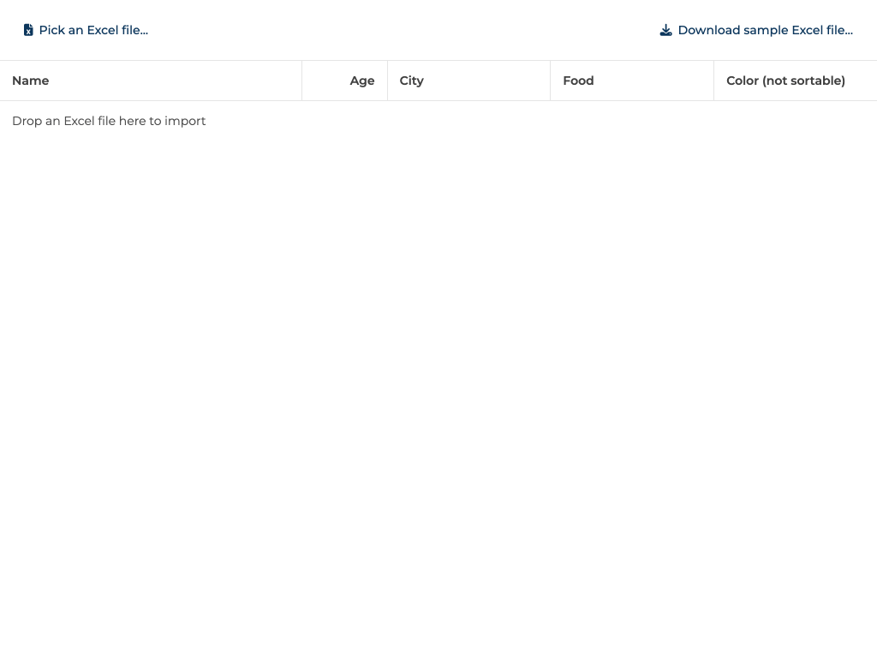Image resolution: width=877 pixels, height=658 pixels.
Task: Sort by the Food column header
Action: pos(578,81)
